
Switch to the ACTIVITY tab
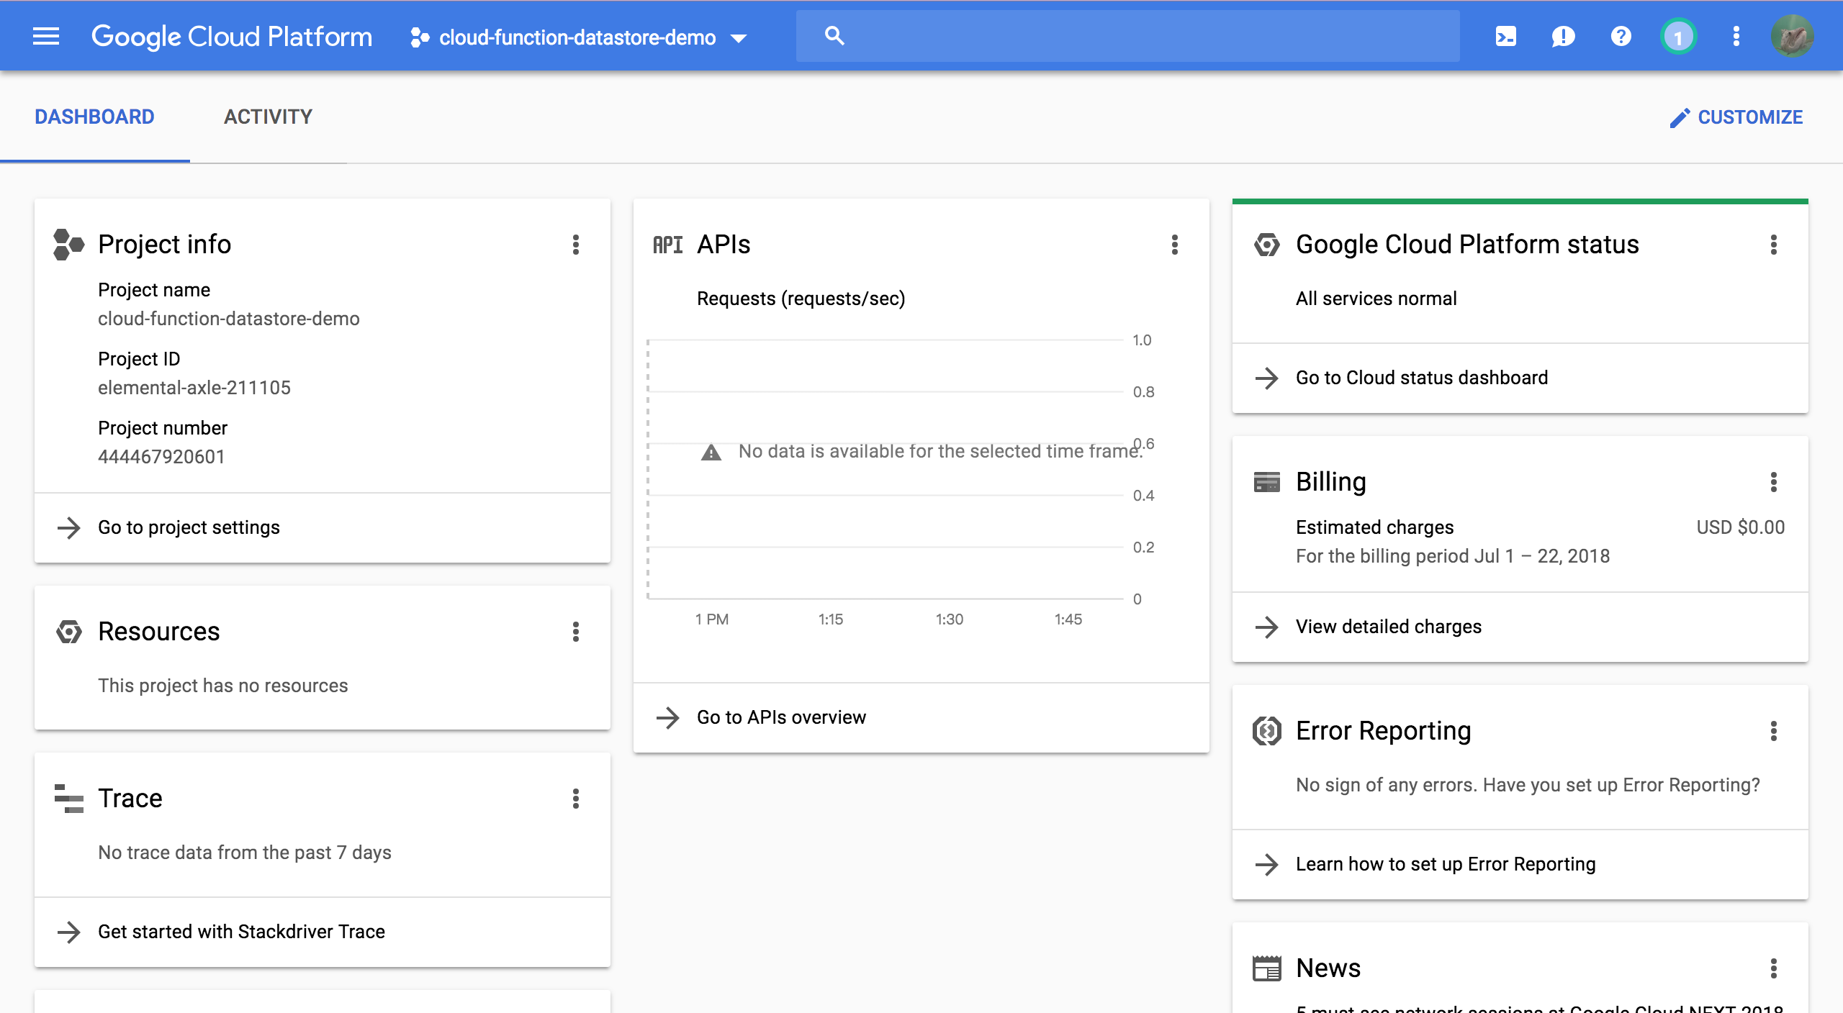pos(268,117)
